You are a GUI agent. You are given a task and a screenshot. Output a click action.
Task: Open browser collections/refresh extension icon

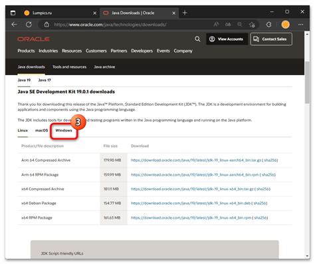(268, 25)
